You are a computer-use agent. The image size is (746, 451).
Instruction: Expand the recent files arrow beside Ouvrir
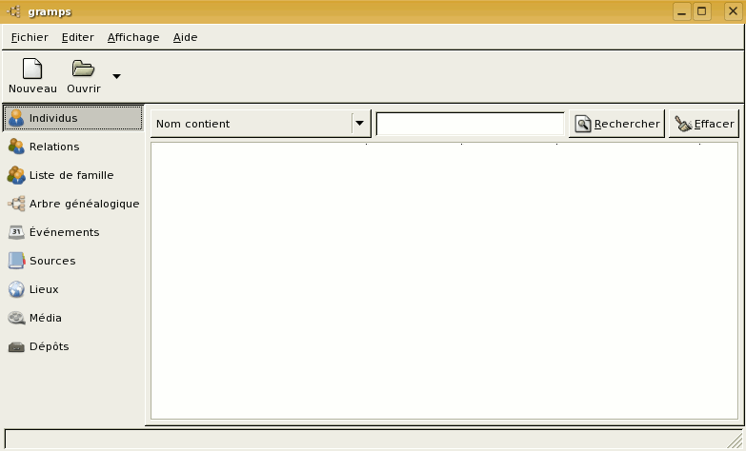pyautogui.click(x=116, y=76)
